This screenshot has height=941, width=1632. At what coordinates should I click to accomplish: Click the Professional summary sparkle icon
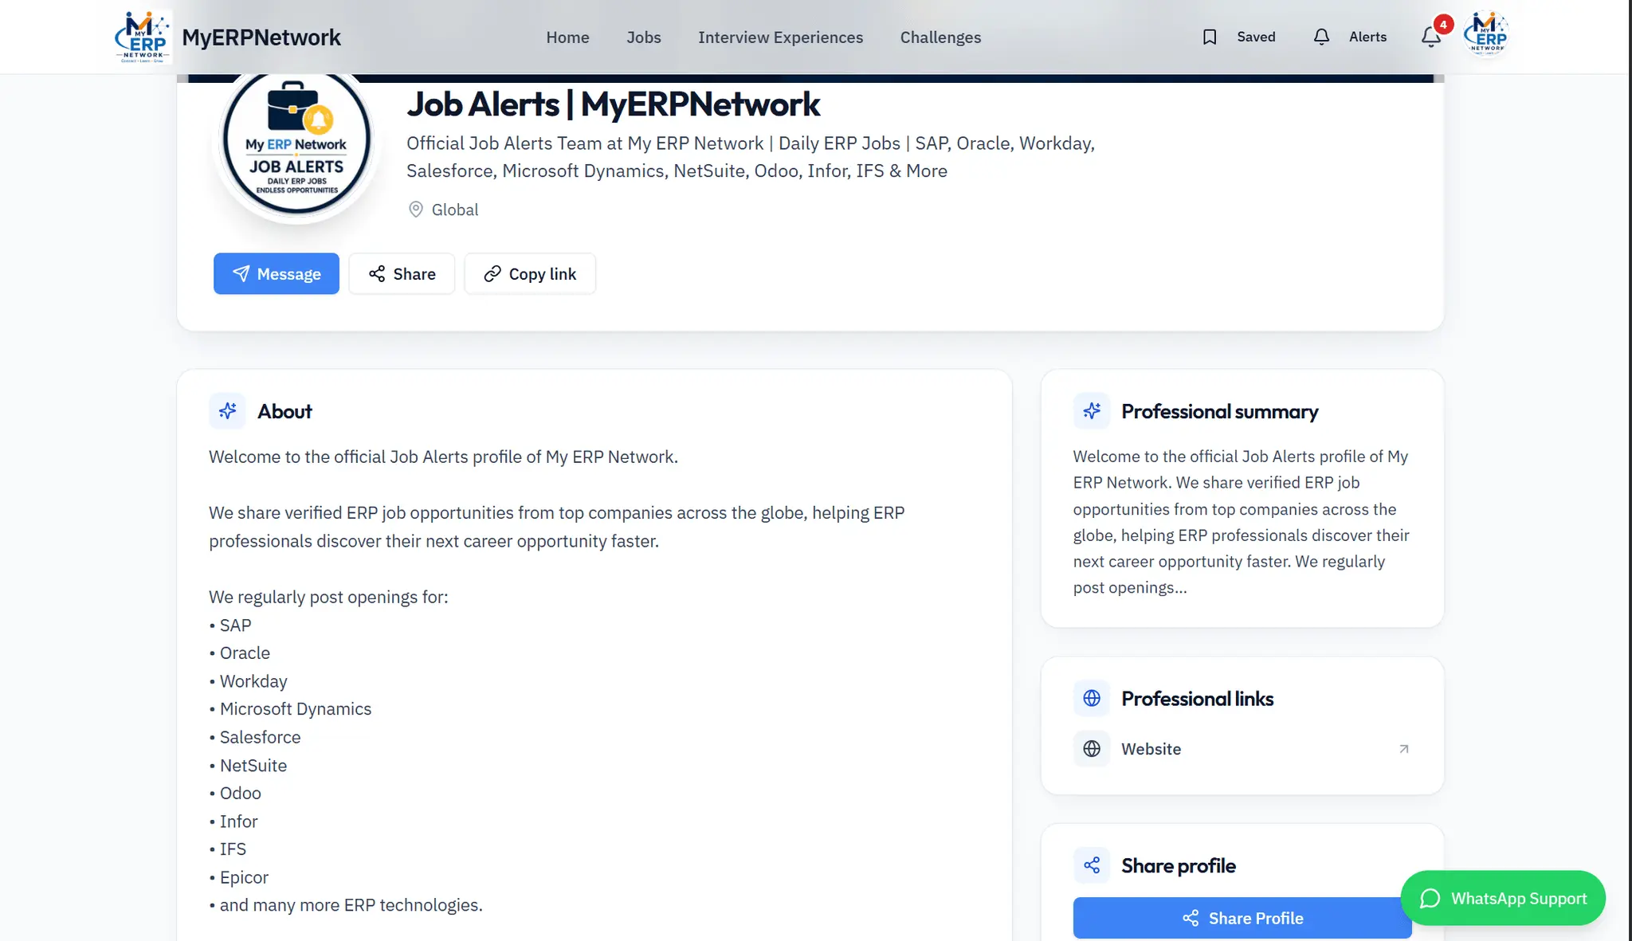1092,411
